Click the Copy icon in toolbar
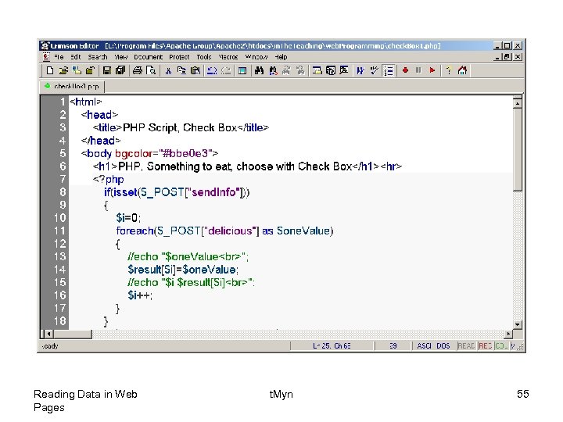The height and width of the screenshot is (422, 563). (181, 70)
